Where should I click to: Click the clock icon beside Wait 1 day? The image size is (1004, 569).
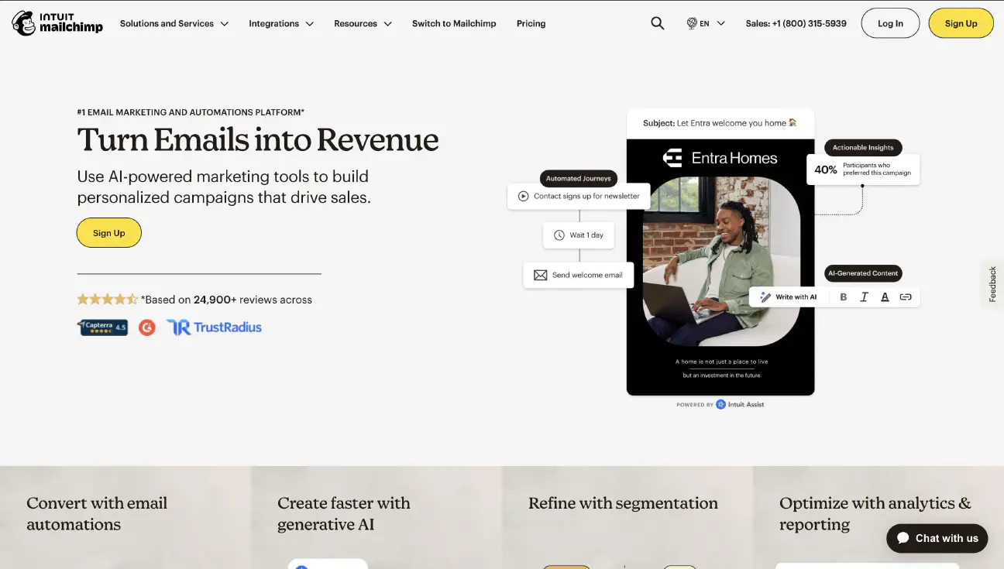(559, 235)
